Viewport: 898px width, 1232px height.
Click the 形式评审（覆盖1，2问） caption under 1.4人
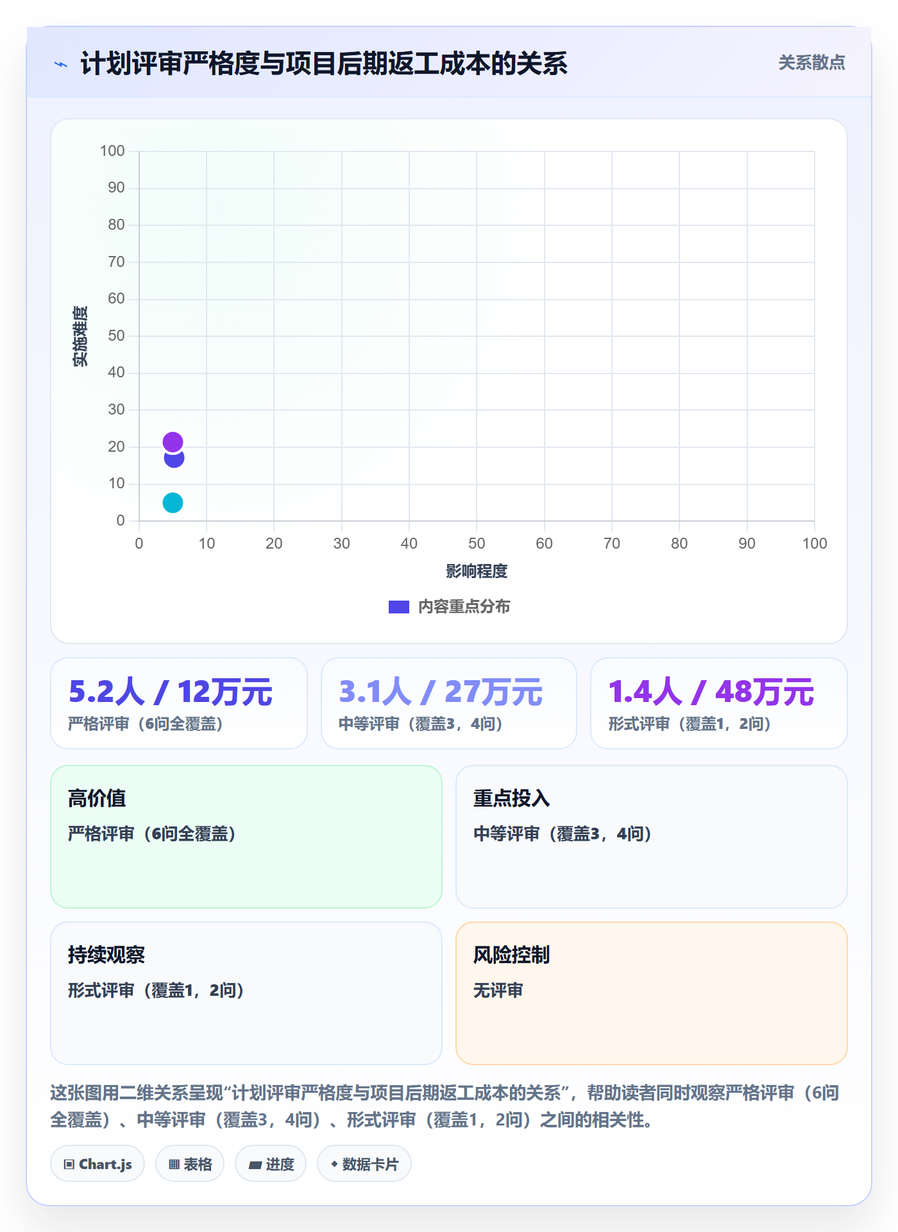690,724
